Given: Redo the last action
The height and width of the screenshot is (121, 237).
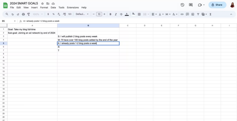Looking at the screenshot, I should (x=18, y=14).
